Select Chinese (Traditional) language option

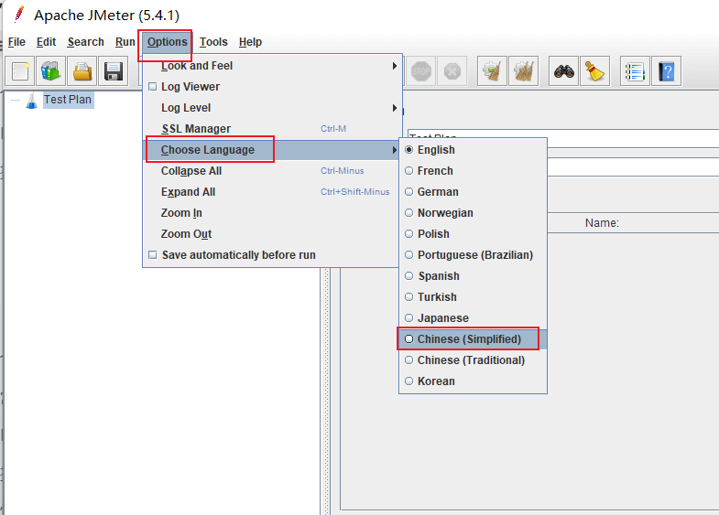[473, 360]
